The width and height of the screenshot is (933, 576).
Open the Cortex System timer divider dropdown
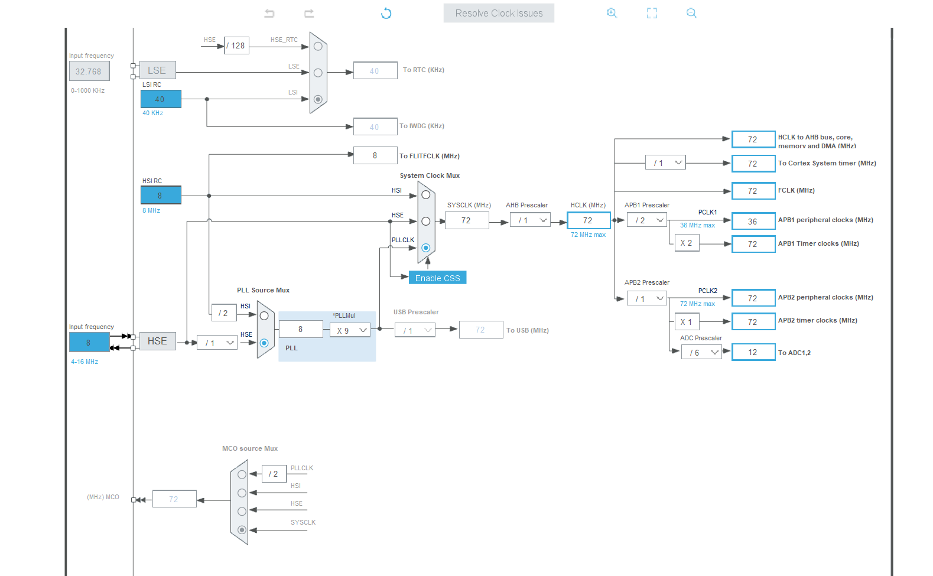pyautogui.click(x=665, y=163)
